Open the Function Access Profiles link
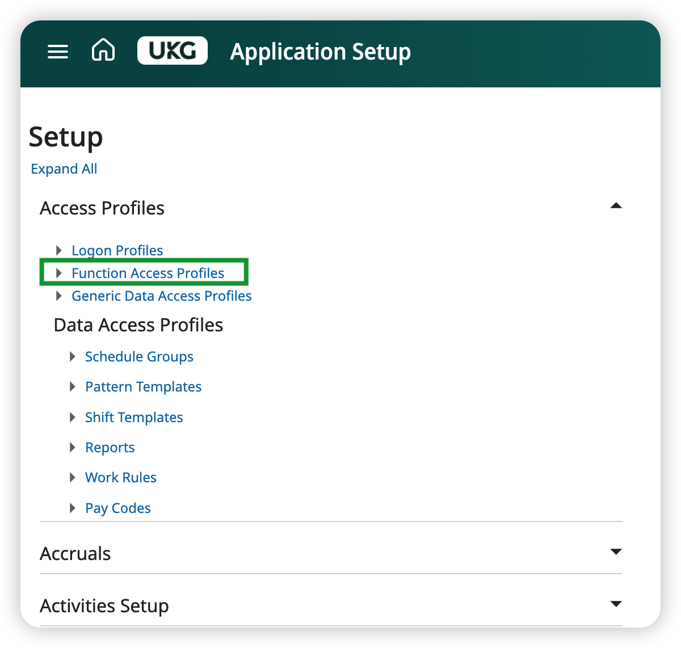Viewport: 681px width, 648px height. [x=148, y=273]
